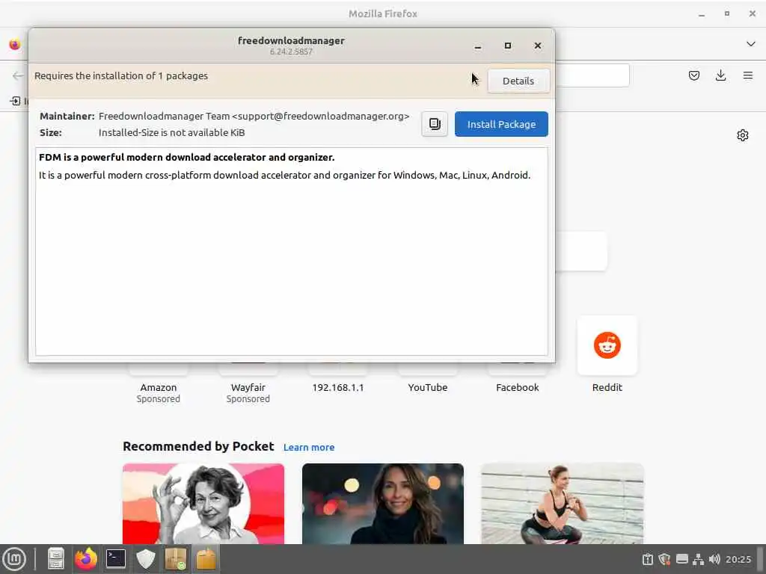Select the orange package window in taskbar
766x574 pixels.
pyautogui.click(x=206, y=559)
